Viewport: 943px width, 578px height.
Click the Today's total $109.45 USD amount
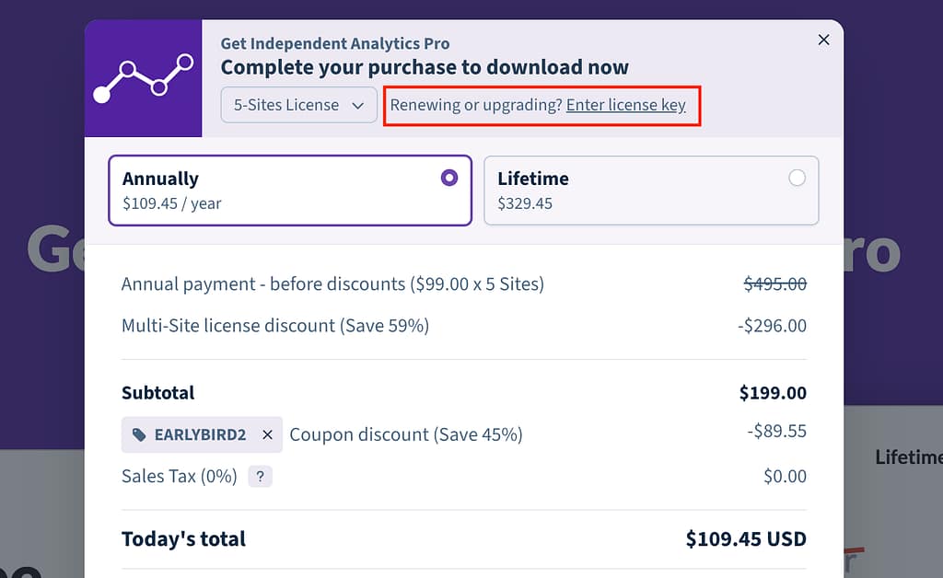746,538
